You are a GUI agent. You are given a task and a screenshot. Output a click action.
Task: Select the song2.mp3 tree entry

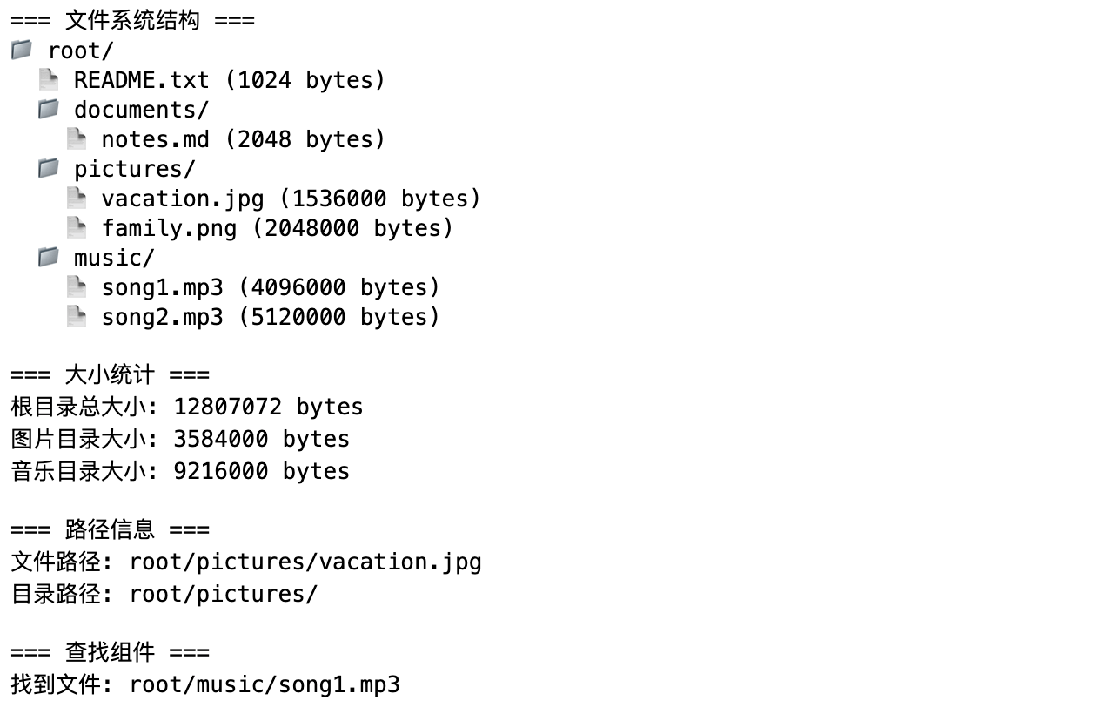(271, 317)
